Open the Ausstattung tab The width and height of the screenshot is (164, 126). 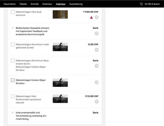click(x=76, y=4)
